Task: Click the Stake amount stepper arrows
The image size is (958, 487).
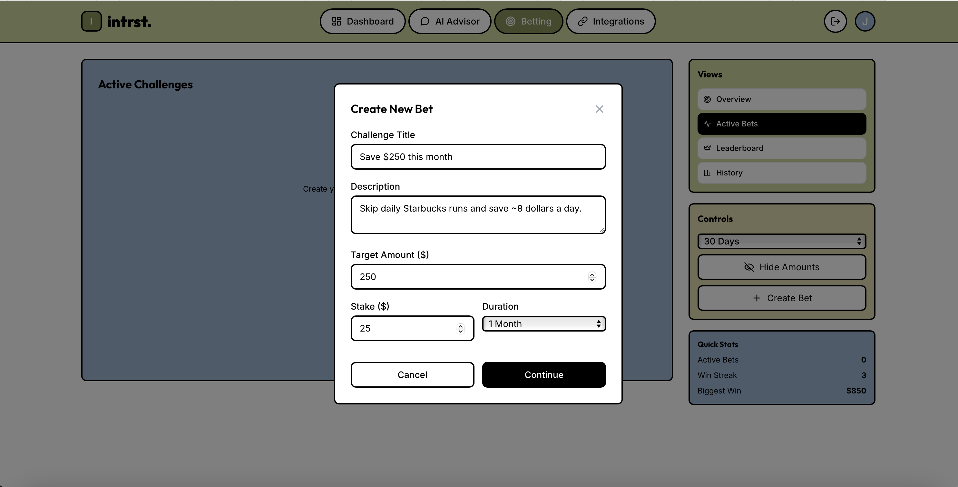Action: tap(460, 329)
